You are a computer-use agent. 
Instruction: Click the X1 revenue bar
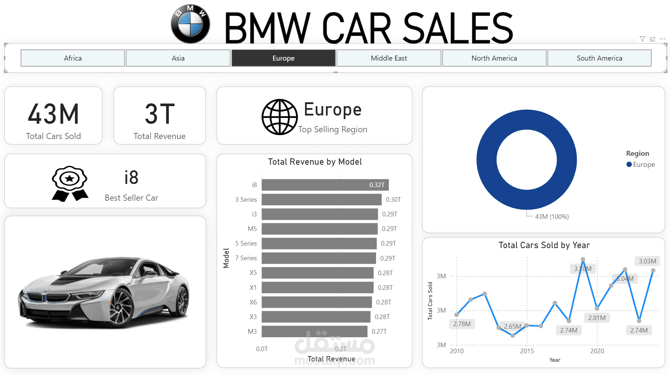click(318, 287)
